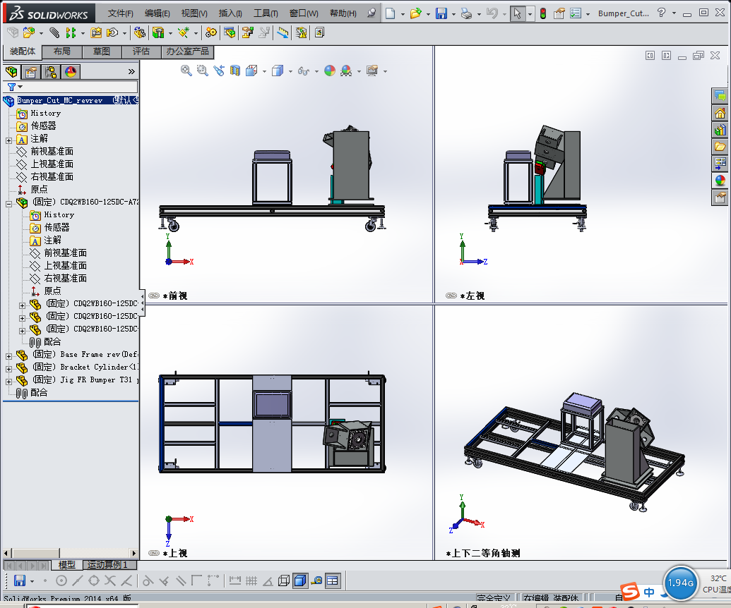731x608 pixels.
Task: Click the Bill of Materials icon
Action: (230, 32)
